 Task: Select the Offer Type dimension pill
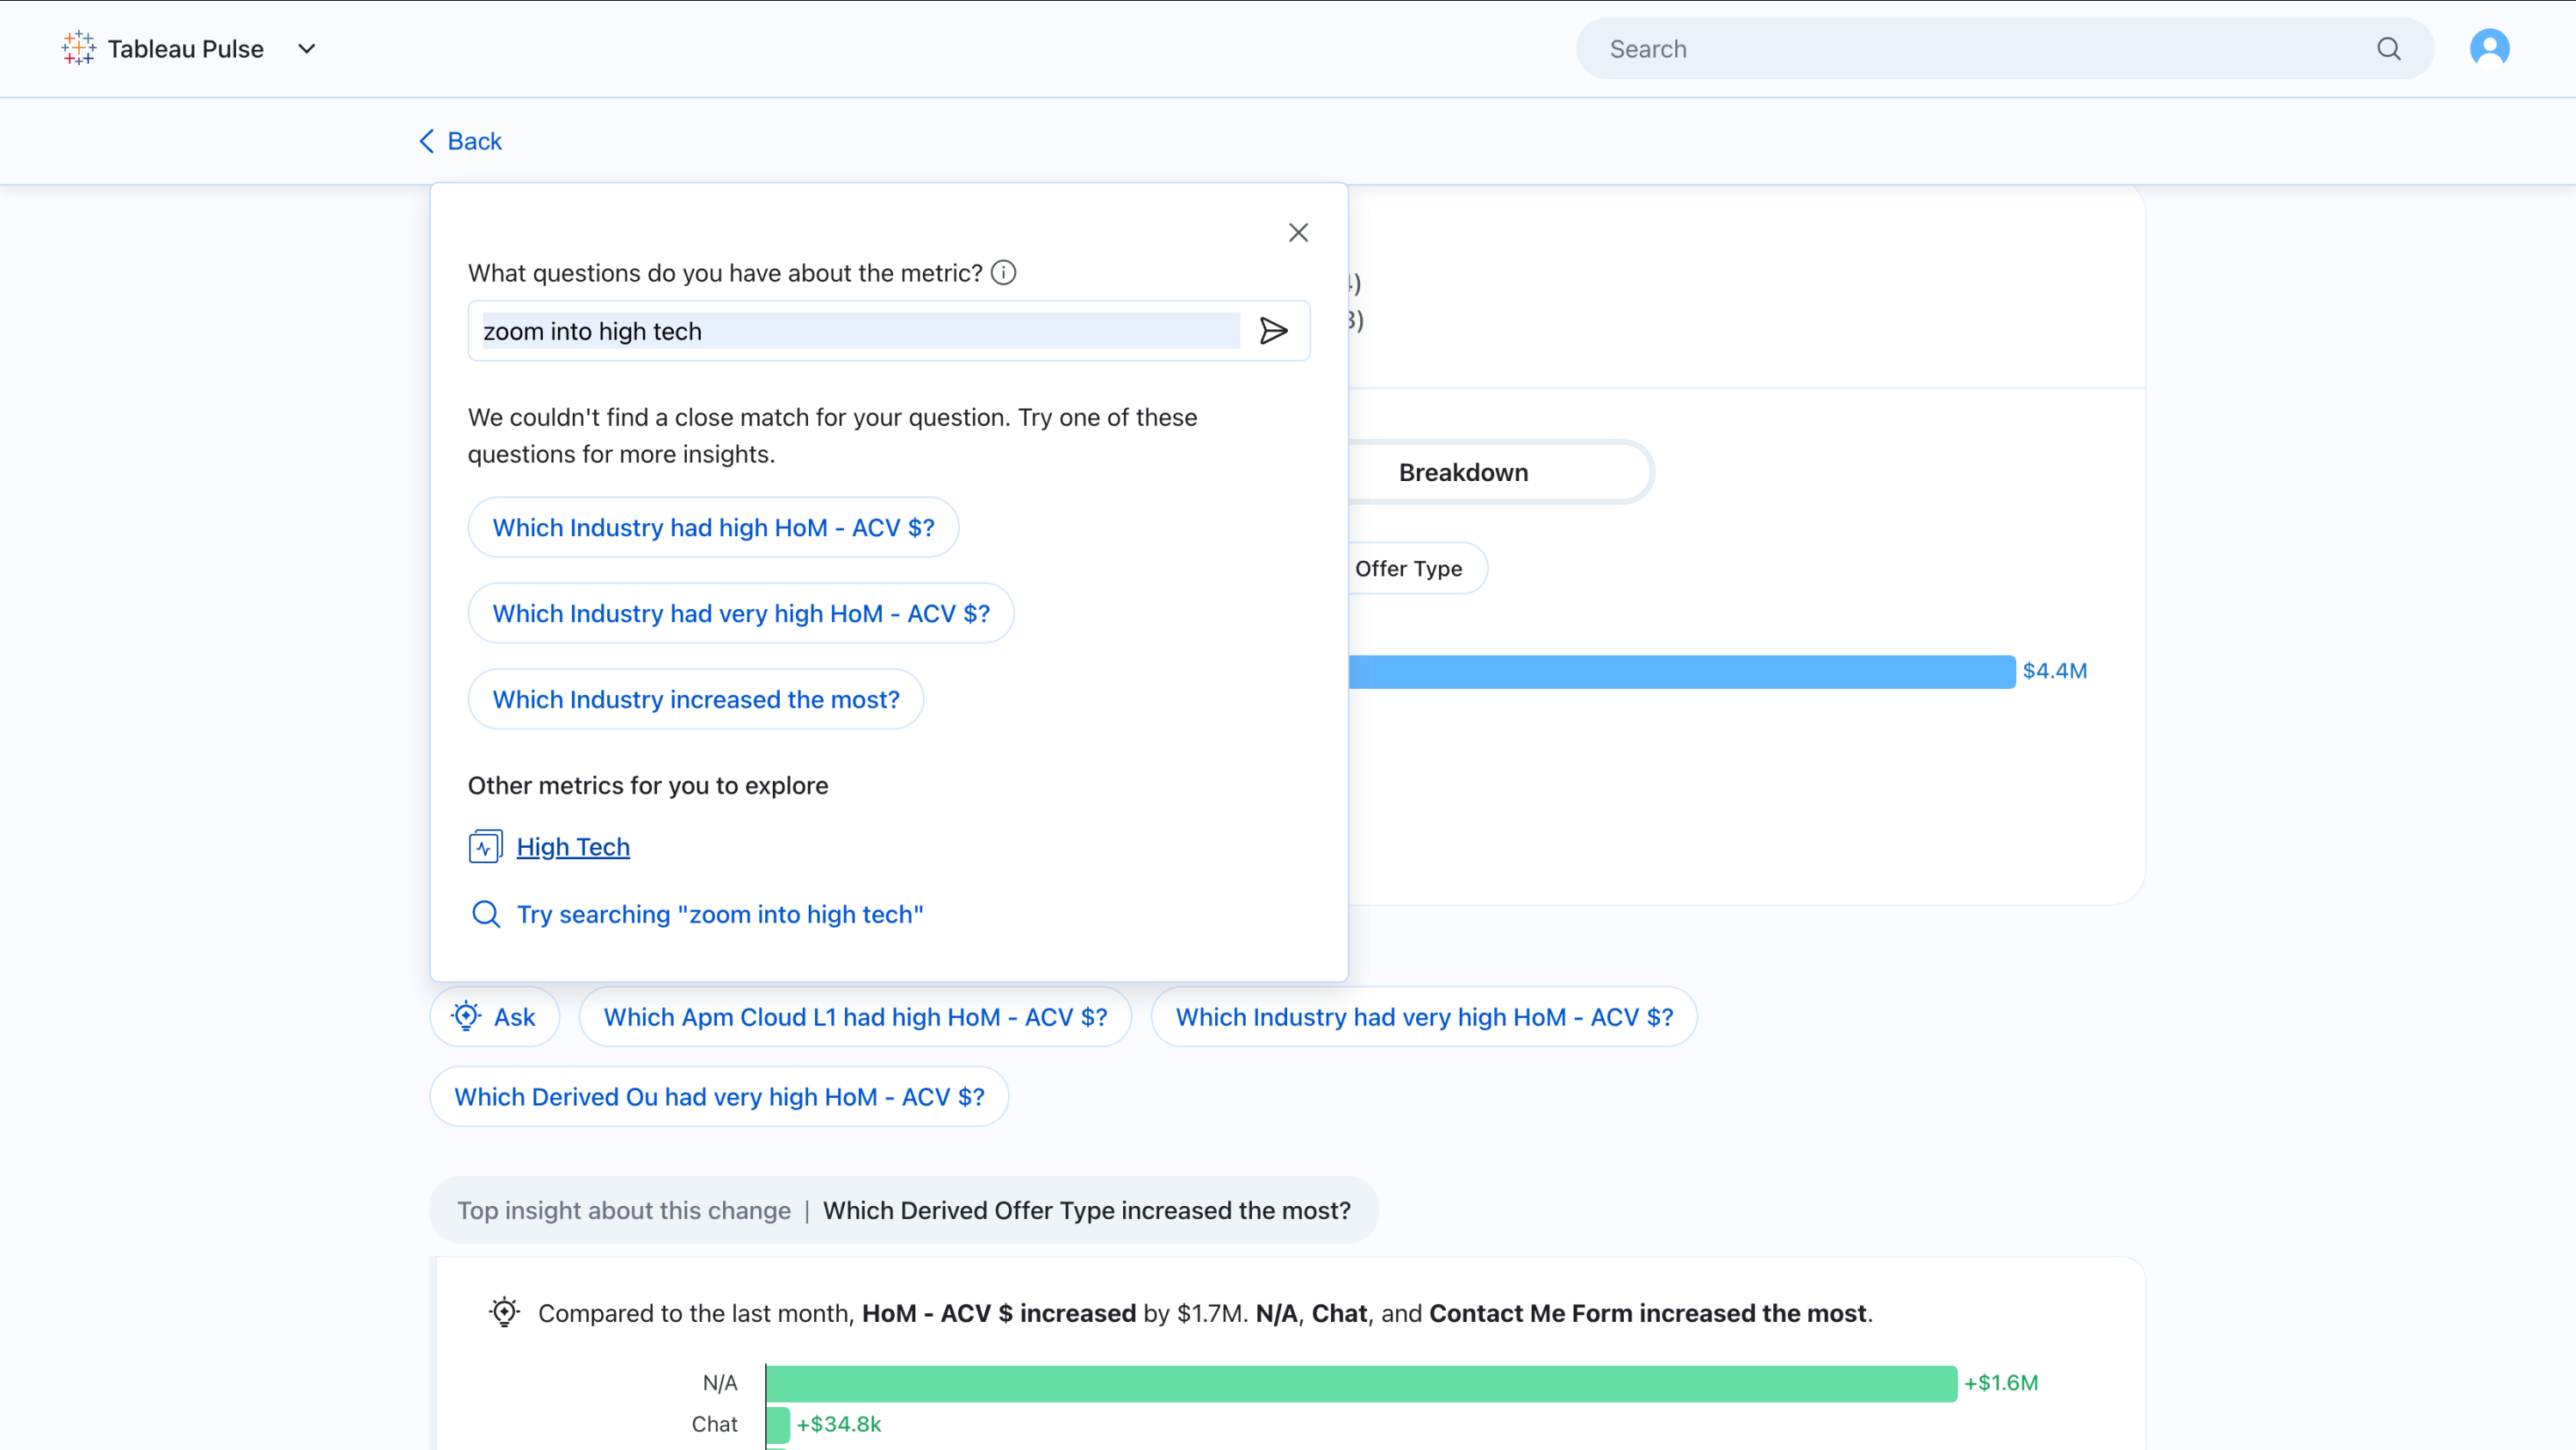pos(1408,569)
